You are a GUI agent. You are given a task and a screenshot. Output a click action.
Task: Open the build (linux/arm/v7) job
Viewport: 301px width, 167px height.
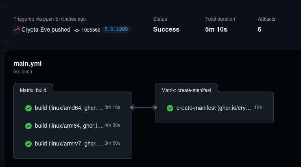coord(68,144)
